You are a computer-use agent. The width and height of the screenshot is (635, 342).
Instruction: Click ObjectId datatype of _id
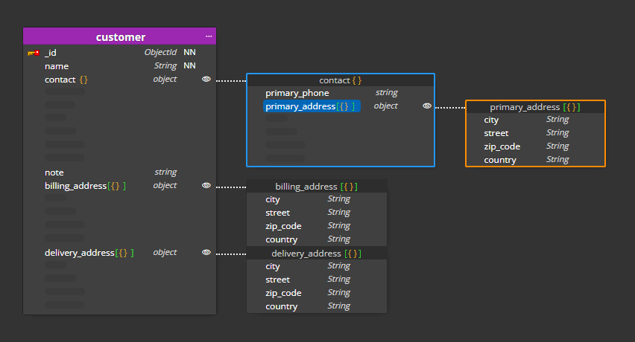(160, 52)
